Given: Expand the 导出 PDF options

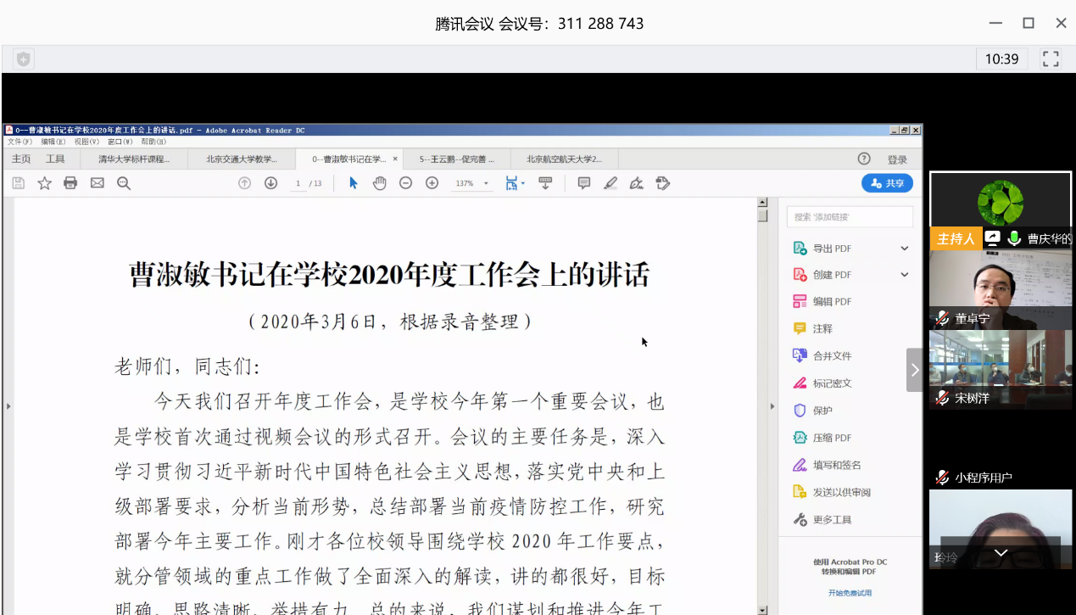Looking at the screenshot, I should [x=904, y=249].
